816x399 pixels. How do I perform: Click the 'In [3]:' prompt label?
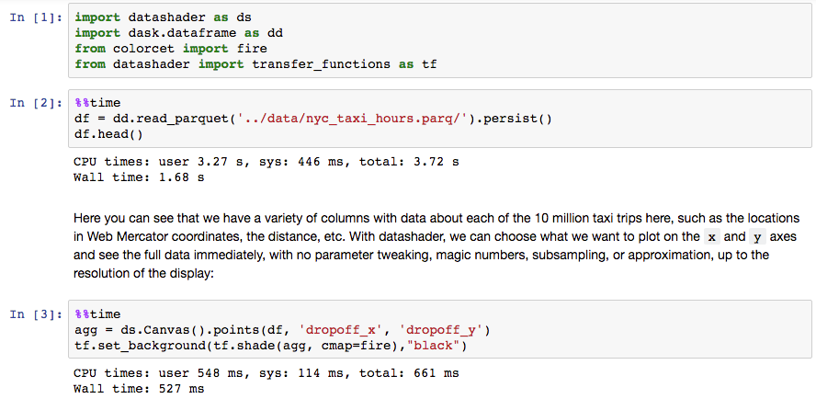(36, 314)
